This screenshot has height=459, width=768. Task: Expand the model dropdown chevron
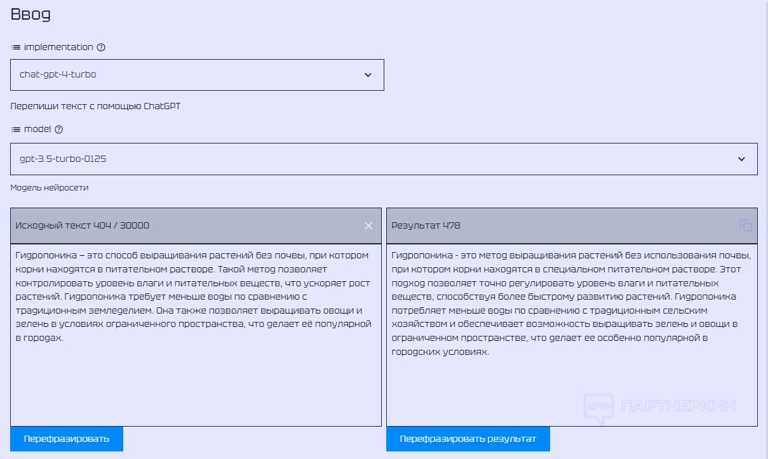(x=741, y=159)
